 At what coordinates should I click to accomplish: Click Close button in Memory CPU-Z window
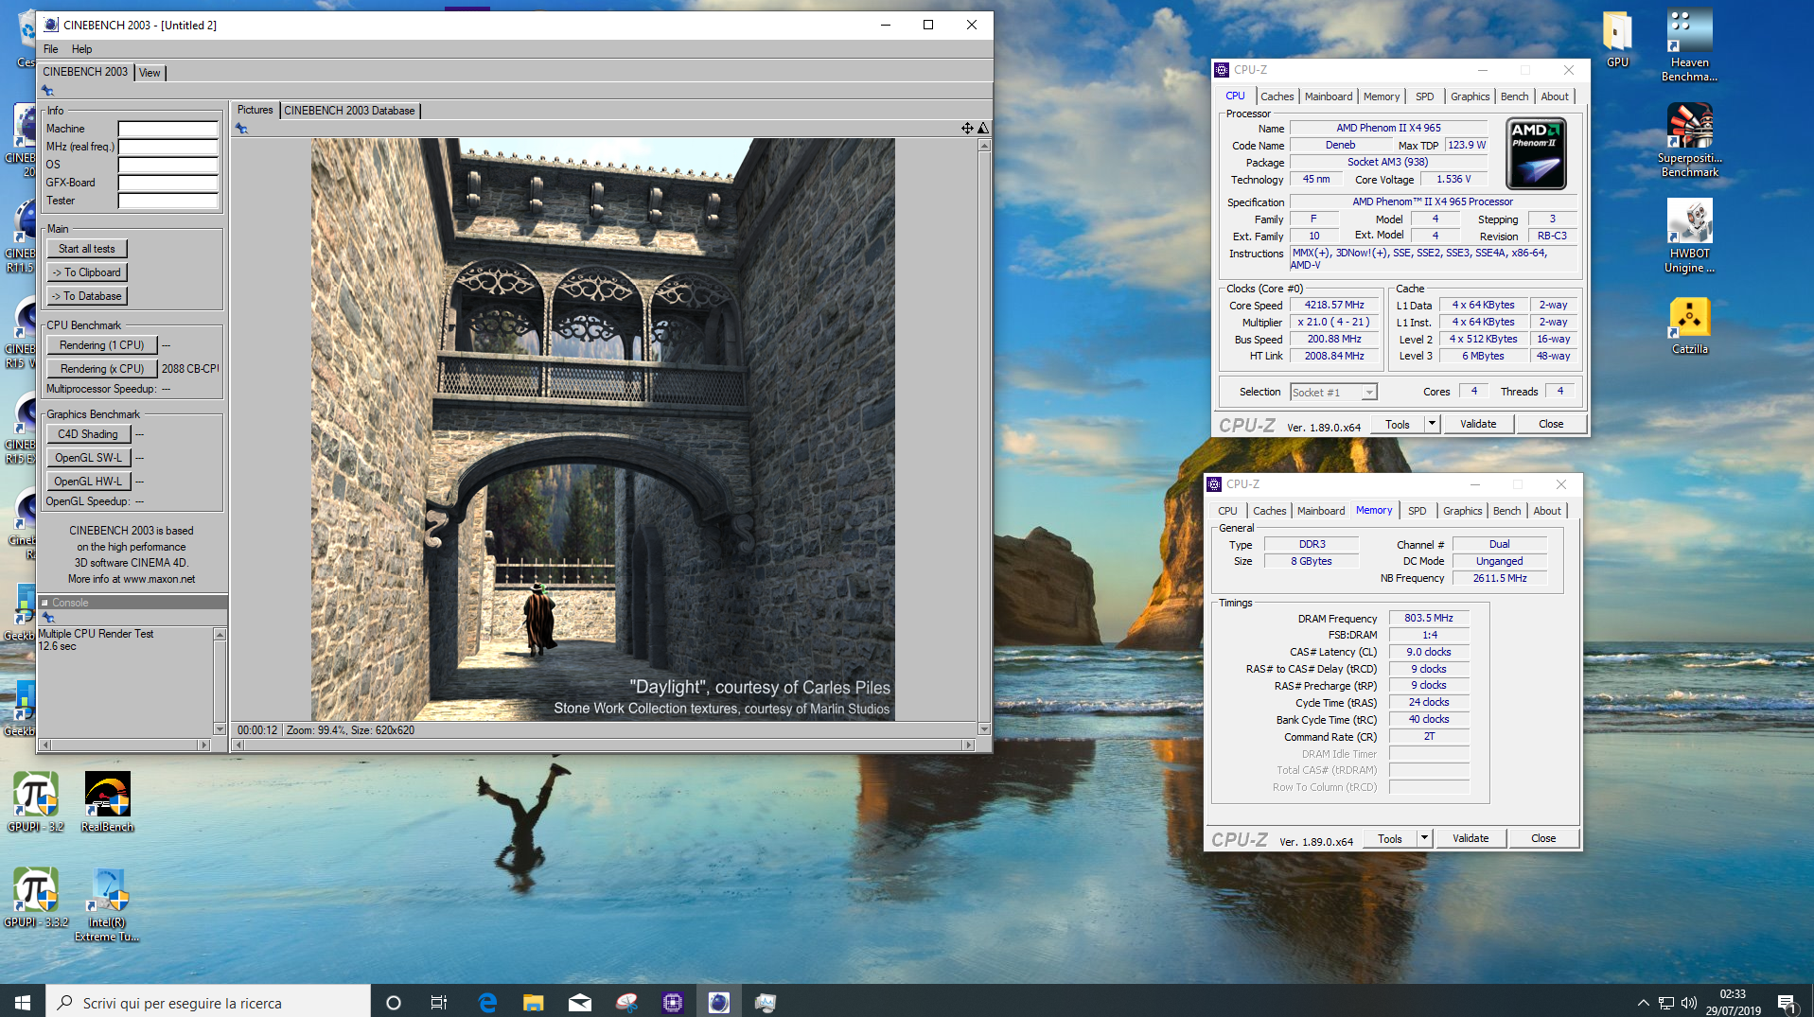[1543, 838]
